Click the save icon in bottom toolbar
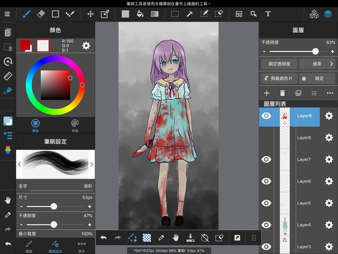The height and width of the screenshot is (254, 338). pyautogui.click(x=191, y=238)
